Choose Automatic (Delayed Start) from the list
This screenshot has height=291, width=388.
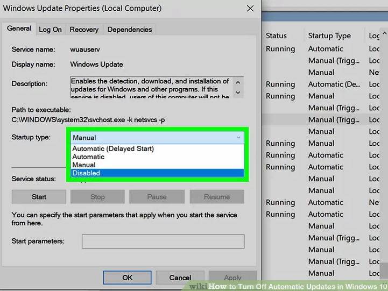click(113, 149)
